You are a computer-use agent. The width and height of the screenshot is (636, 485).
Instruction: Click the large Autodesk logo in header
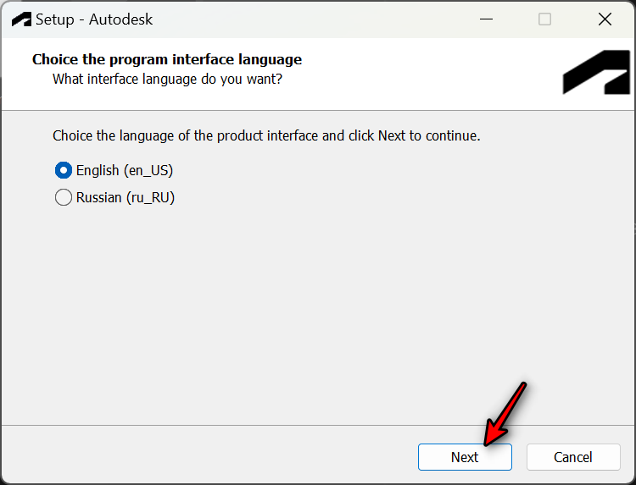point(596,72)
